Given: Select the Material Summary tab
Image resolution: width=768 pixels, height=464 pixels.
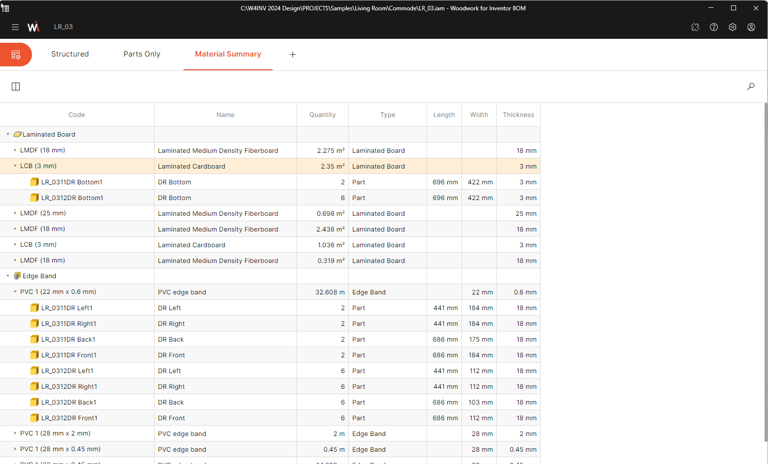Looking at the screenshot, I should pyautogui.click(x=228, y=54).
